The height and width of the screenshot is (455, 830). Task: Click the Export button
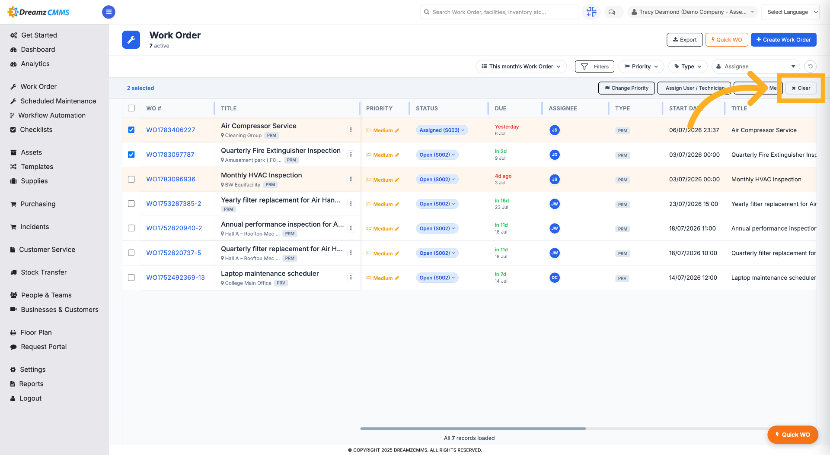pyautogui.click(x=684, y=40)
